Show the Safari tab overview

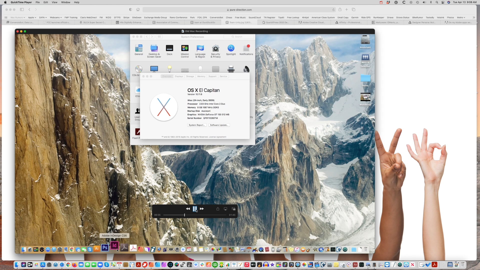click(353, 9)
